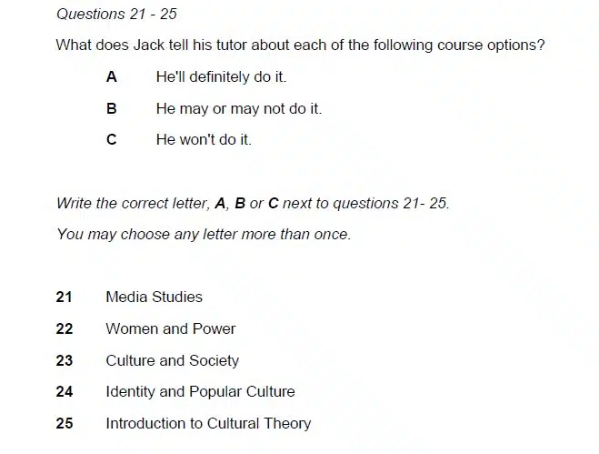Click 'You may choose any letter' note
The image size is (599, 454).
(x=204, y=234)
